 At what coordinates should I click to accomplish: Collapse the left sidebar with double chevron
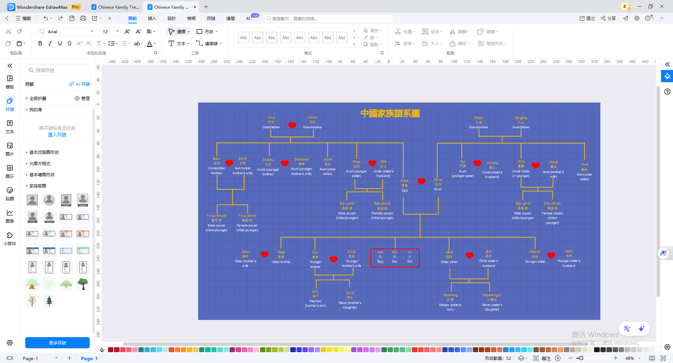point(10,66)
